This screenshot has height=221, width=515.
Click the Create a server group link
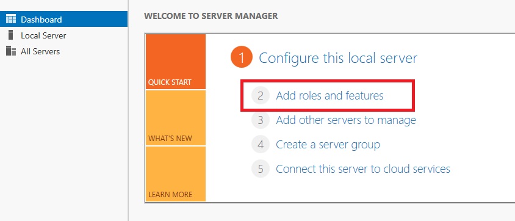[328, 145]
